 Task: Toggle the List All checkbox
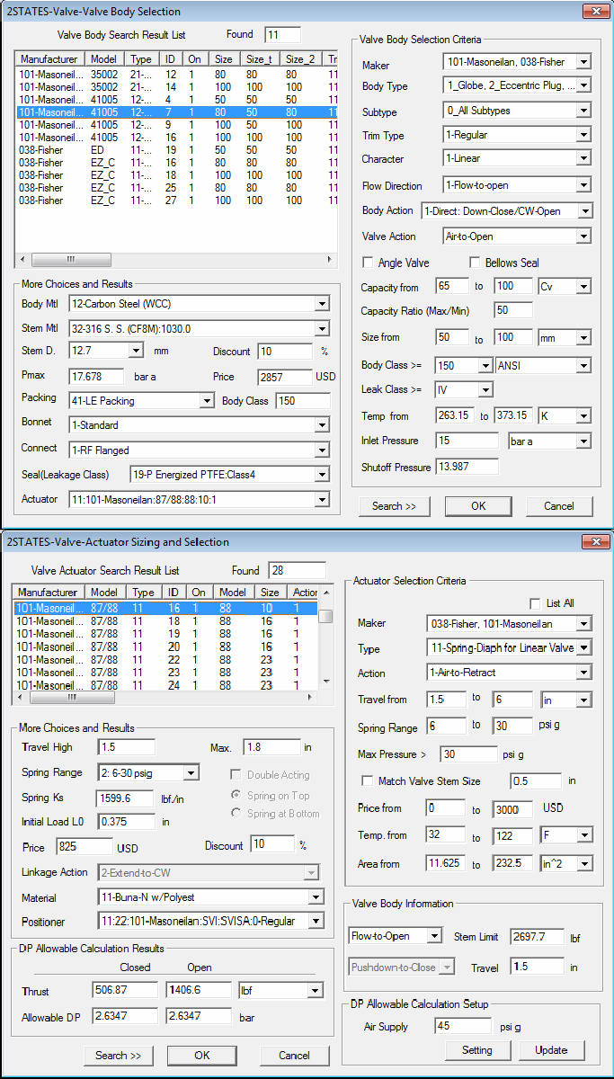click(536, 603)
